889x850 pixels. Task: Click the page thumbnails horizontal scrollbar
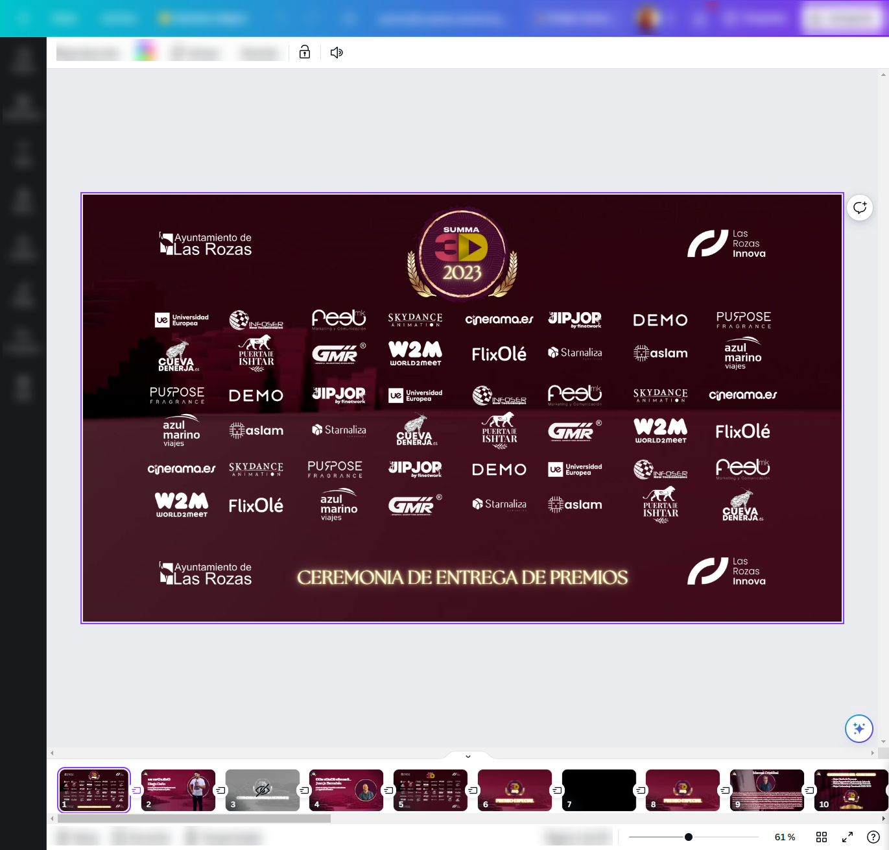(194, 819)
